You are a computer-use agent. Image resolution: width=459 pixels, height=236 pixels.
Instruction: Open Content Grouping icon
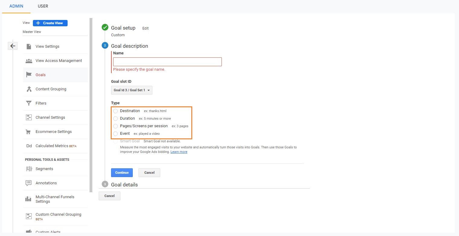29,89
